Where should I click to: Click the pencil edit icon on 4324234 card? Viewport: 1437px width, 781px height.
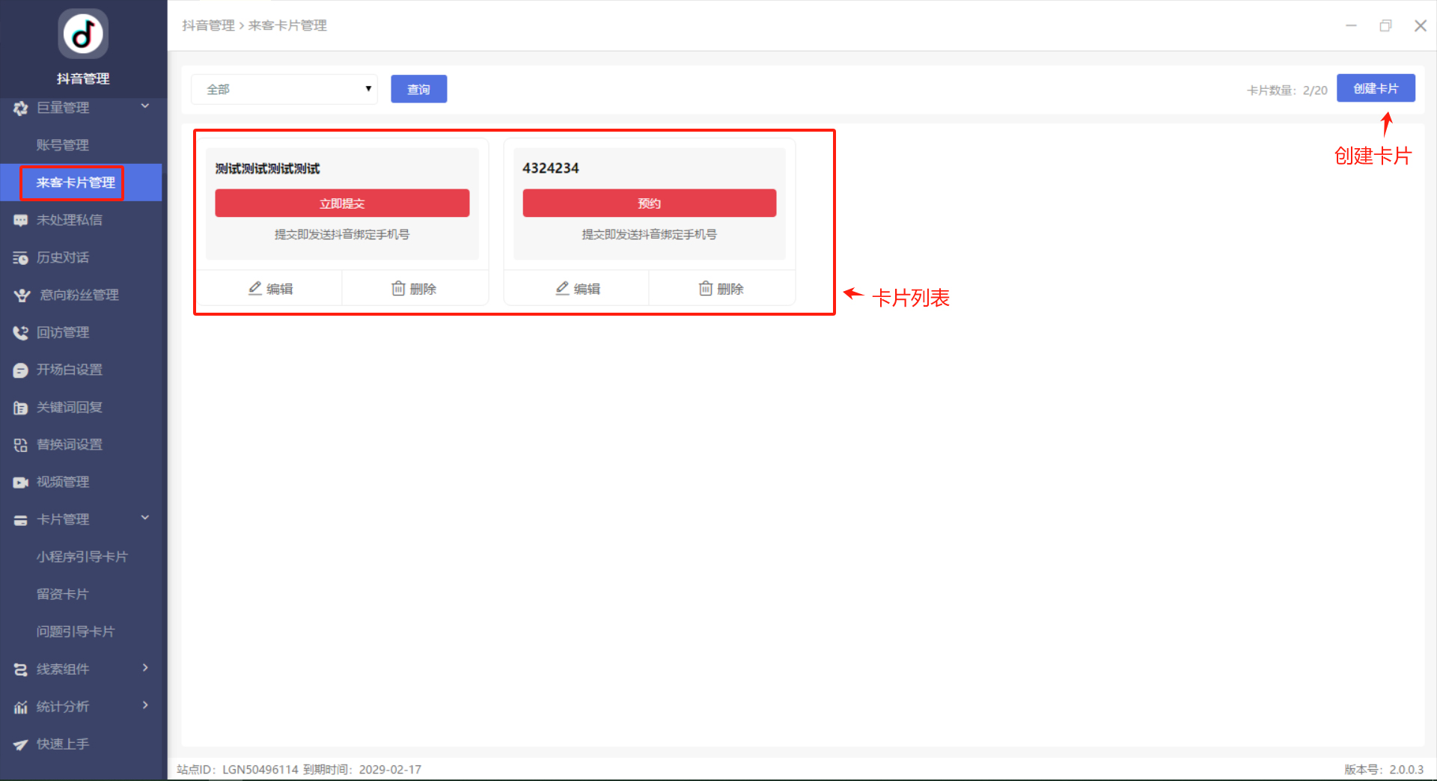coord(562,288)
